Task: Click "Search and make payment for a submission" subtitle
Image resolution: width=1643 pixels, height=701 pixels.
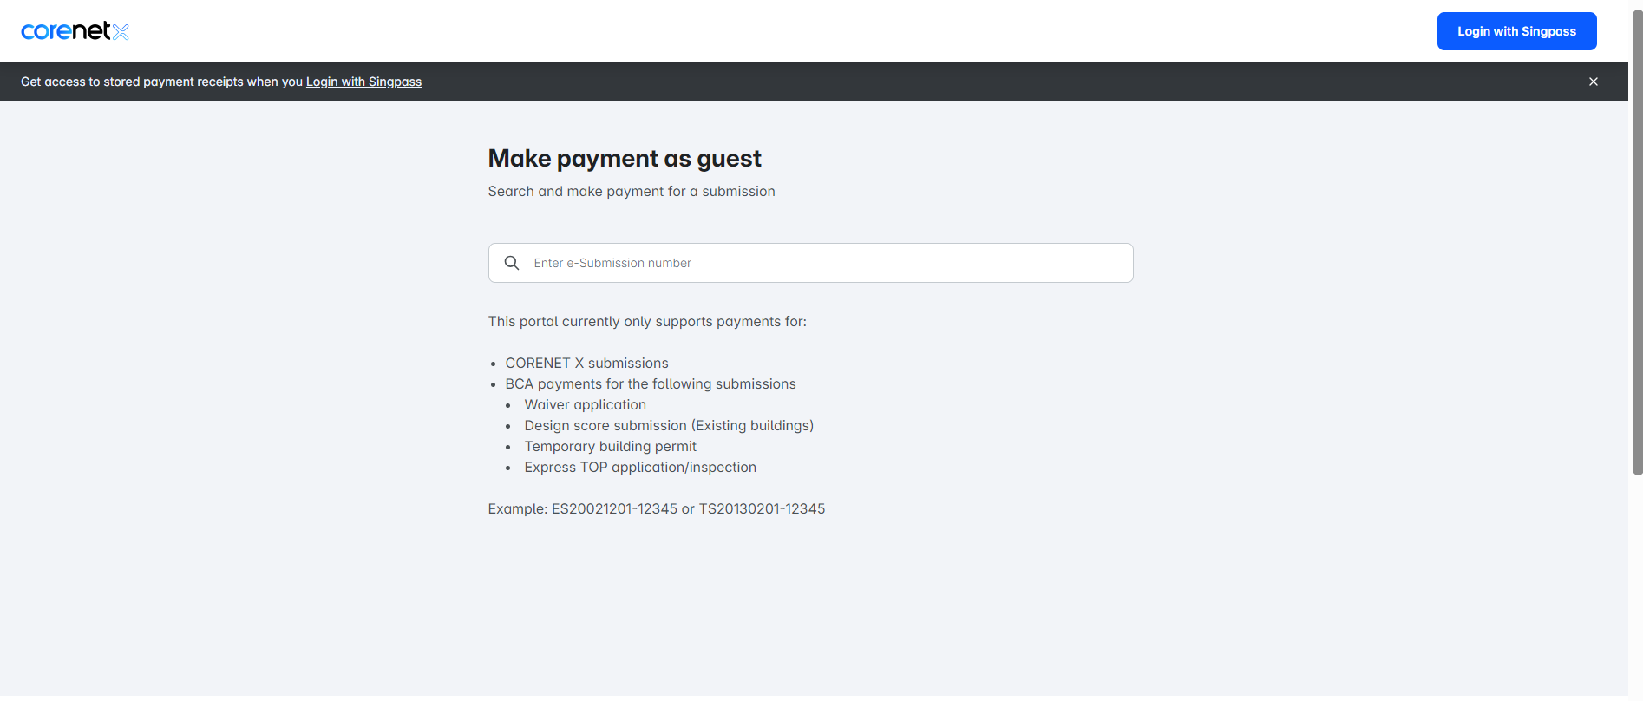Action: pos(631,192)
